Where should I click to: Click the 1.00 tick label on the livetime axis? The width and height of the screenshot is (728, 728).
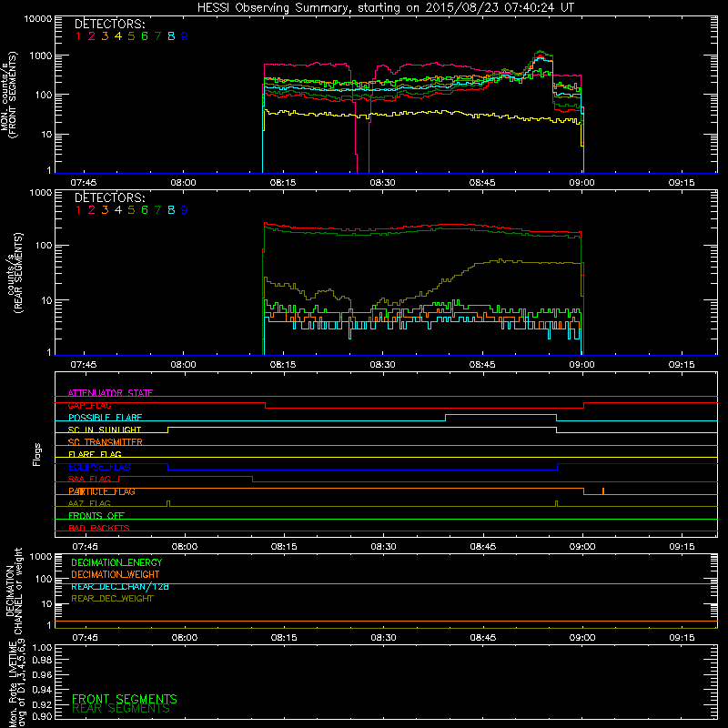tap(42, 648)
